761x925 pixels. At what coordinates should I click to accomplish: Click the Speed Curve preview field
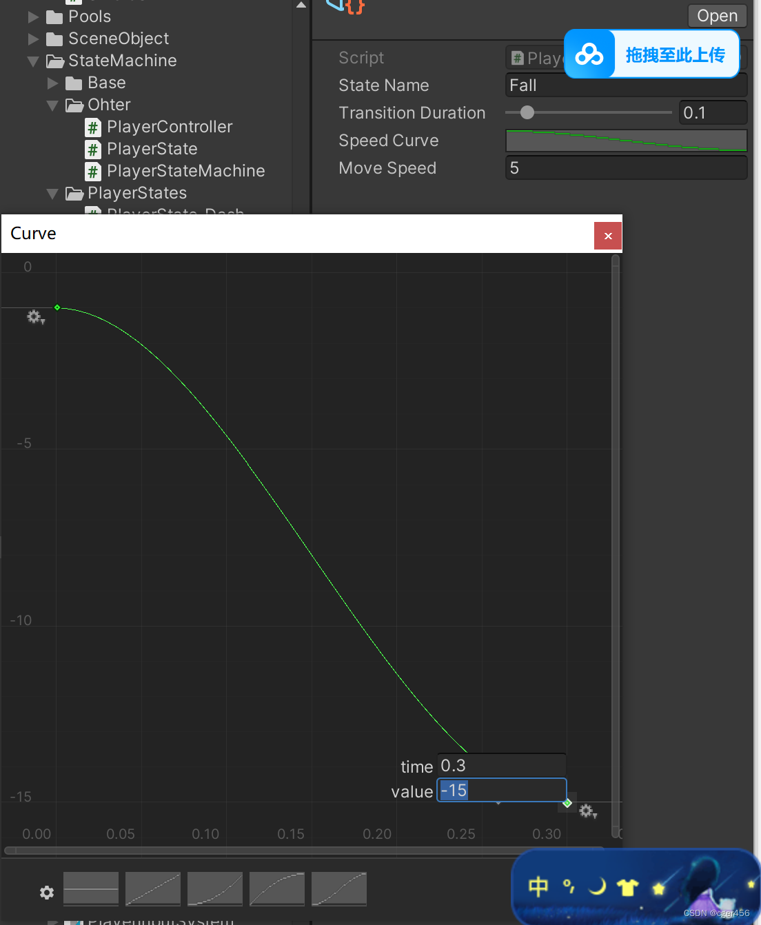pyautogui.click(x=626, y=141)
